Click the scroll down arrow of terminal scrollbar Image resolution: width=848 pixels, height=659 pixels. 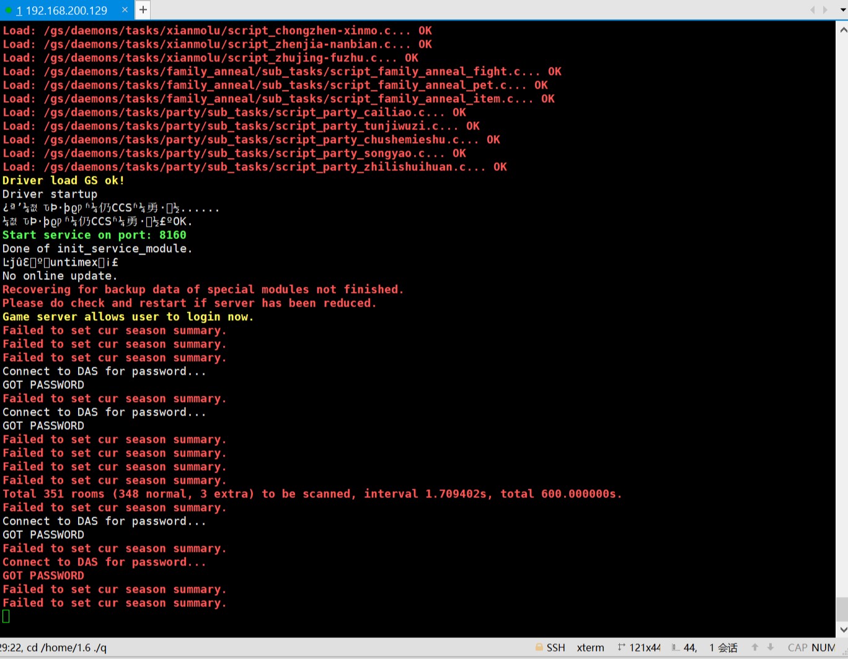point(842,629)
